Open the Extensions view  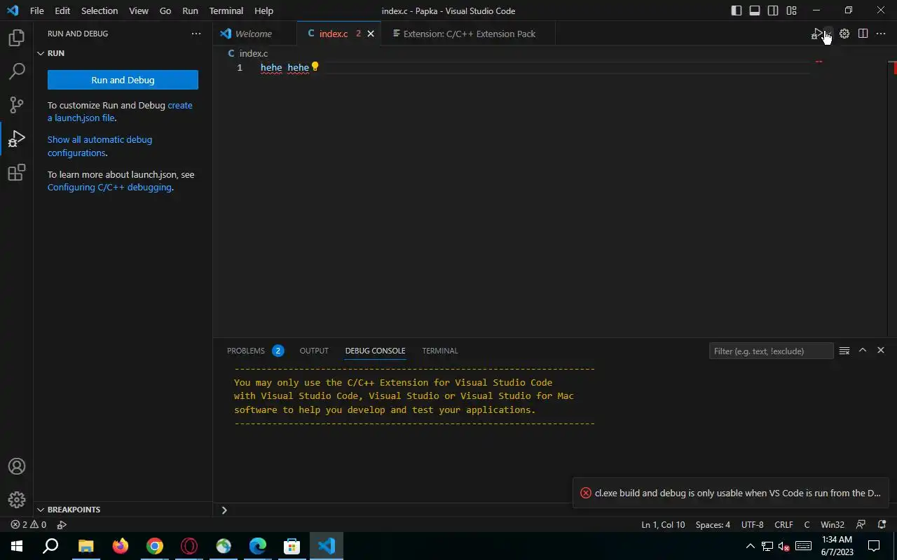(16, 172)
